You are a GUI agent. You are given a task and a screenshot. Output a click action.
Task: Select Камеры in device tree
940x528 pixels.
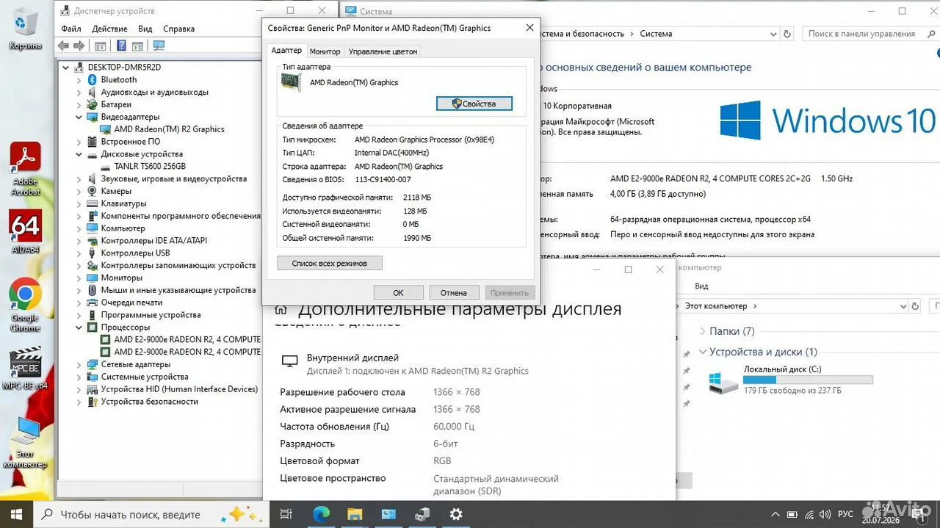click(x=116, y=191)
